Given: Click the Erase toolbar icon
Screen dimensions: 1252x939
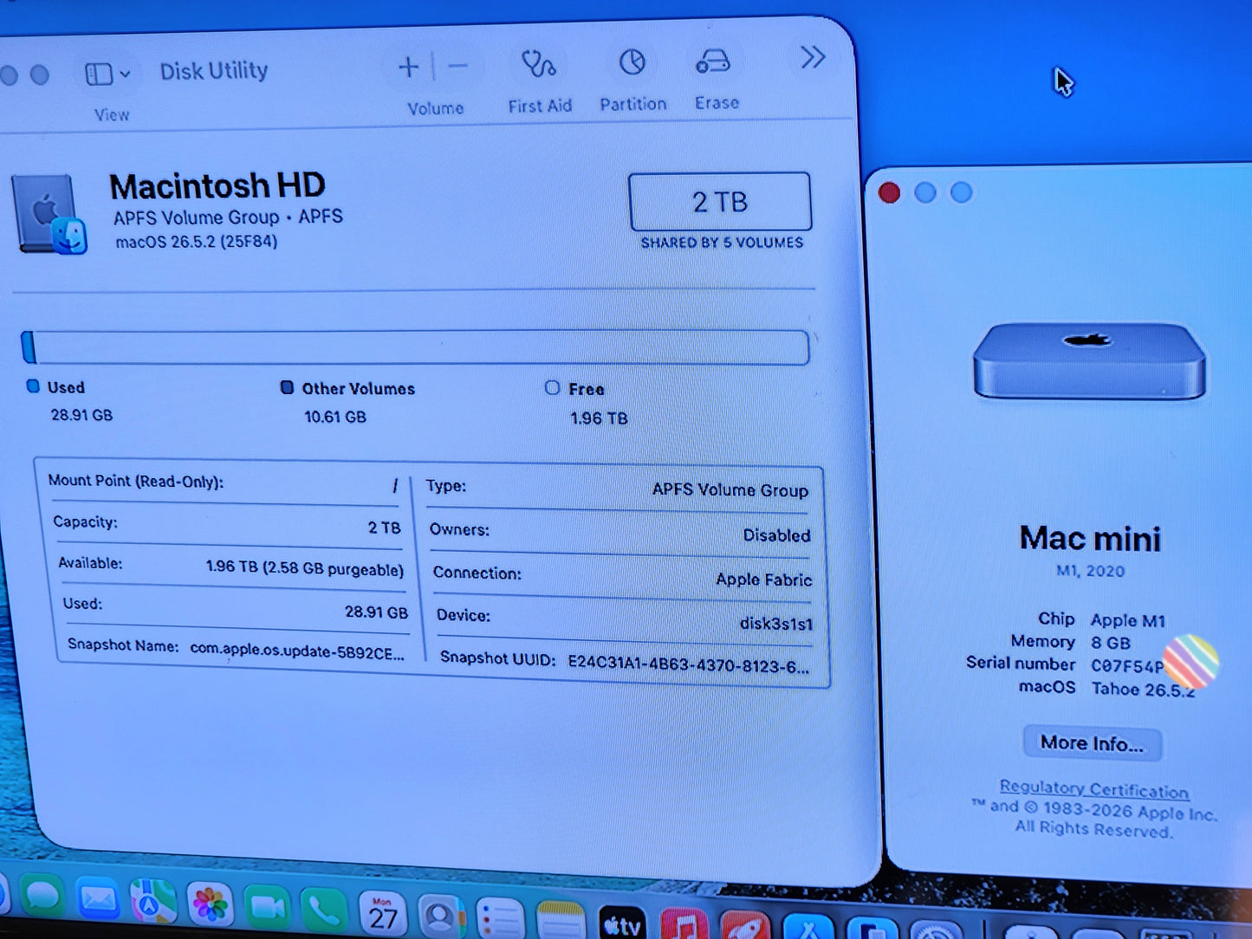Looking at the screenshot, I should tap(714, 62).
